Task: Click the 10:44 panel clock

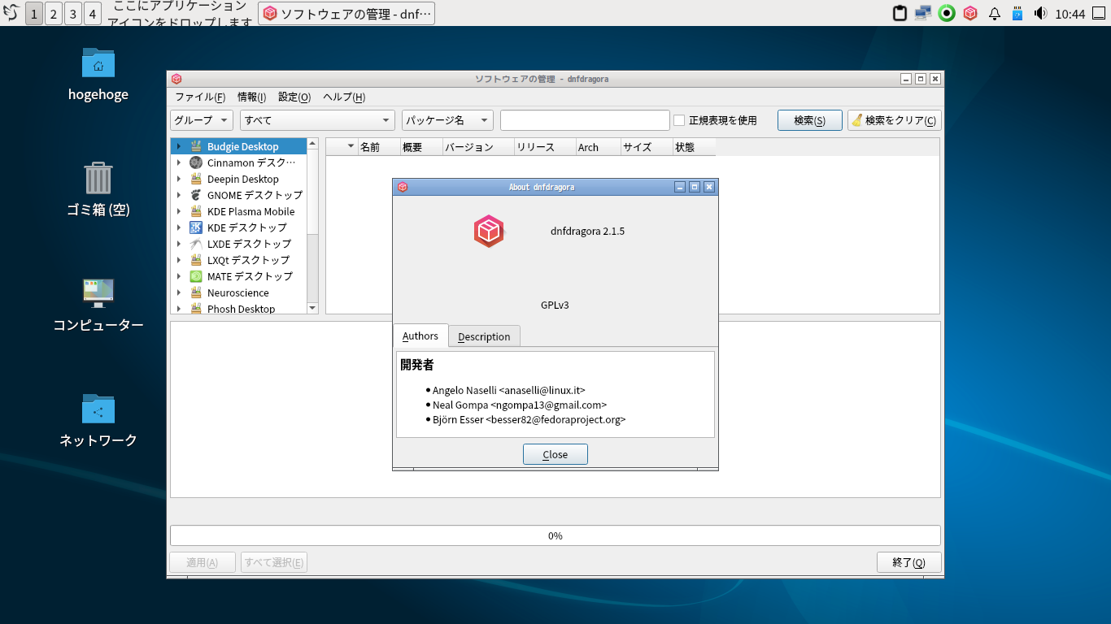Action: tap(1070, 14)
